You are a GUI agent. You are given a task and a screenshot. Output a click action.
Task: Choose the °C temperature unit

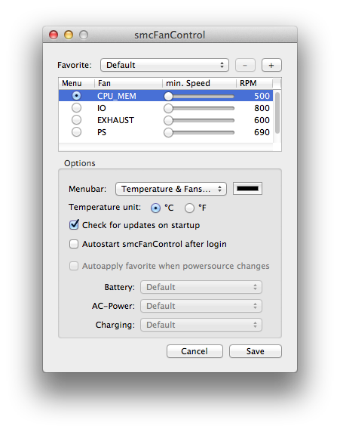155,208
